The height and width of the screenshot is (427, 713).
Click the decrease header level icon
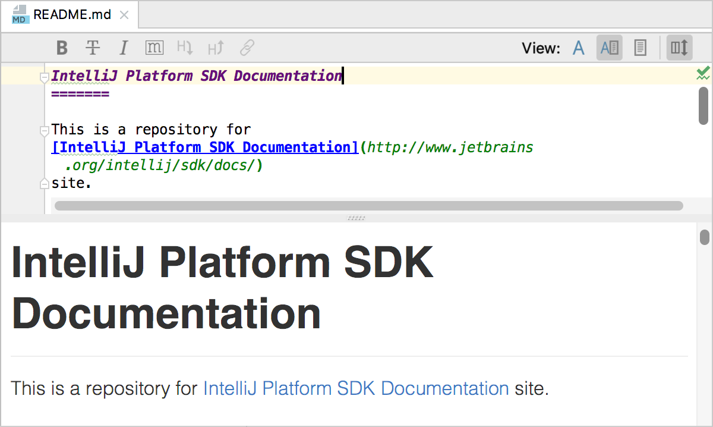coord(185,48)
